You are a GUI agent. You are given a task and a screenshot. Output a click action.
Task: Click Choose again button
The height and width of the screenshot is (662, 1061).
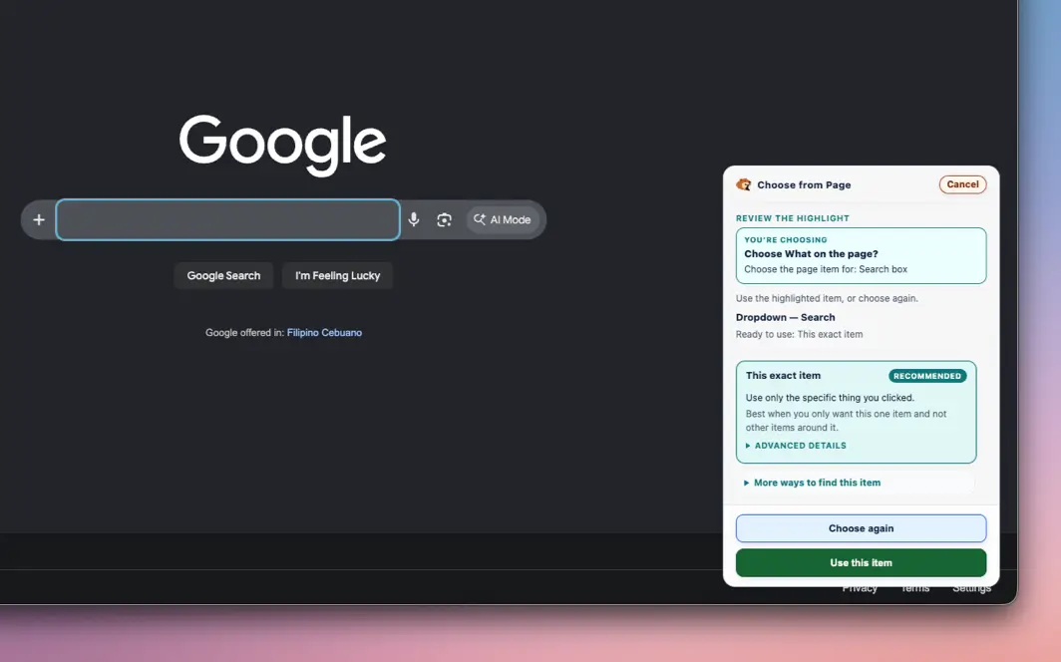tap(861, 528)
